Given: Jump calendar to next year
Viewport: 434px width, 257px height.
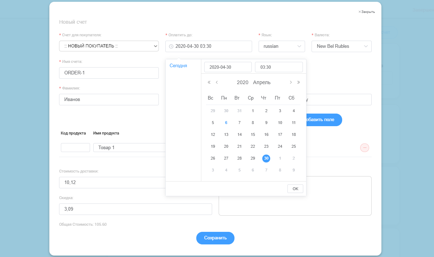Looking at the screenshot, I should [298, 82].
